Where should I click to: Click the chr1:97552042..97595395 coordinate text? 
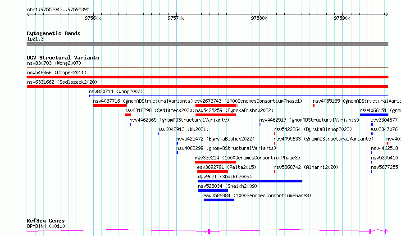pyautogui.click(x=58, y=10)
